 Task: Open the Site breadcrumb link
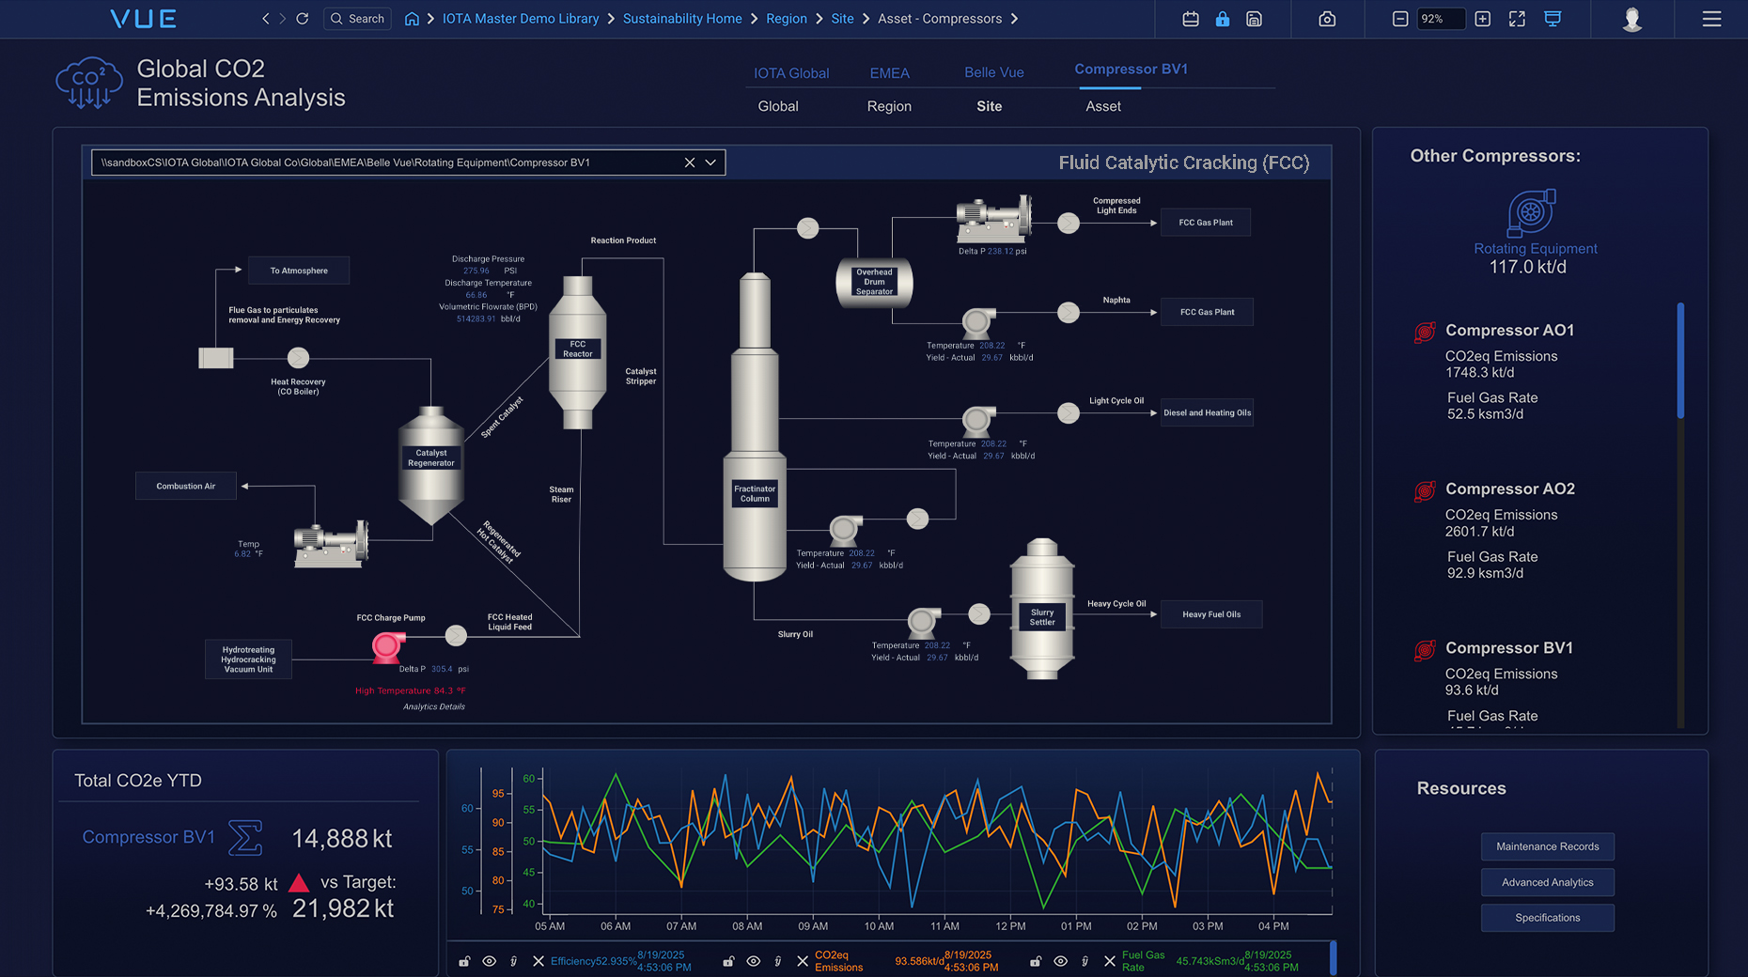pos(842,19)
